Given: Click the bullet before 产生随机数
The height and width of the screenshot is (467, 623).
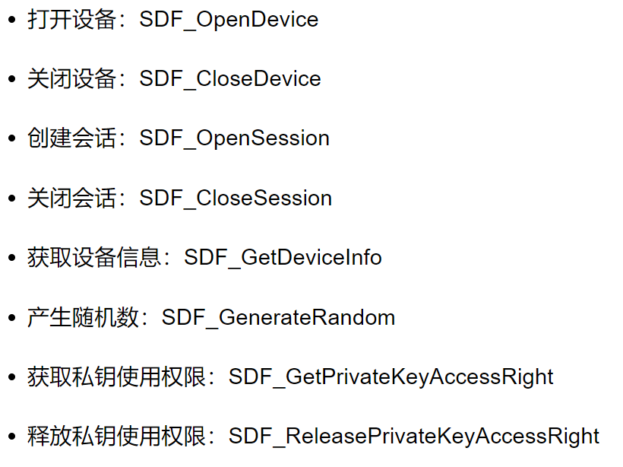Looking at the screenshot, I should [11, 318].
